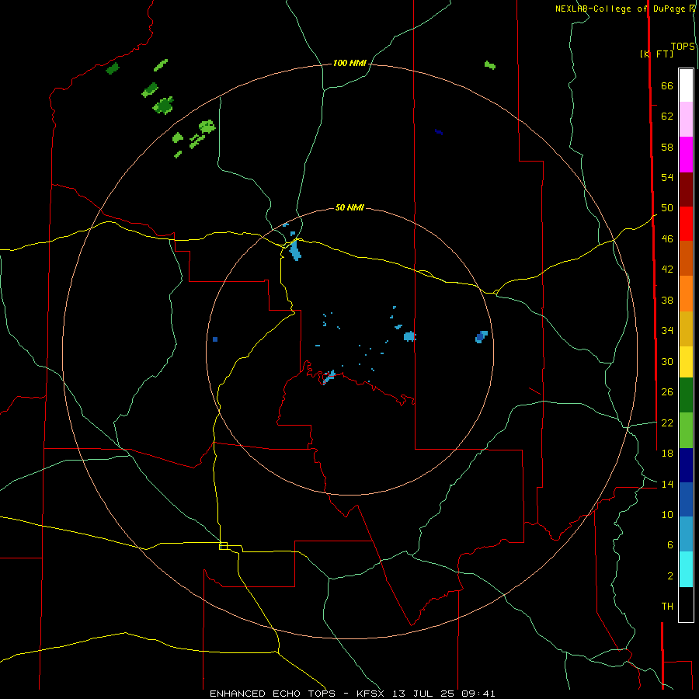Image resolution: width=699 pixels, height=699 pixels.
Task: Click the white swatch in the tops legend
Action: [x=686, y=85]
